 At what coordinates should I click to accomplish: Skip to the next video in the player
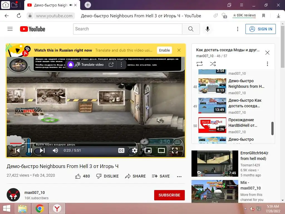tap(42, 150)
